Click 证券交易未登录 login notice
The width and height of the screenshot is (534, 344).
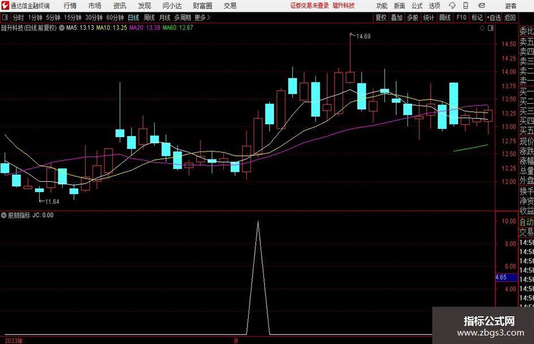pos(310,6)
